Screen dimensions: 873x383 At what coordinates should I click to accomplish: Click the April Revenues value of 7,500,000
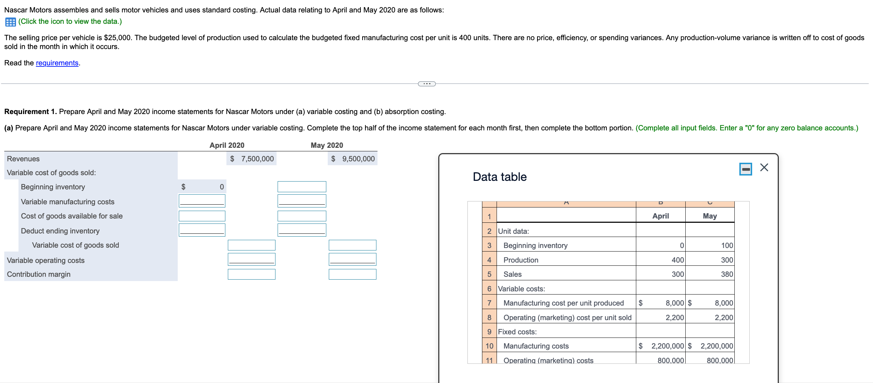coord(251,158)
